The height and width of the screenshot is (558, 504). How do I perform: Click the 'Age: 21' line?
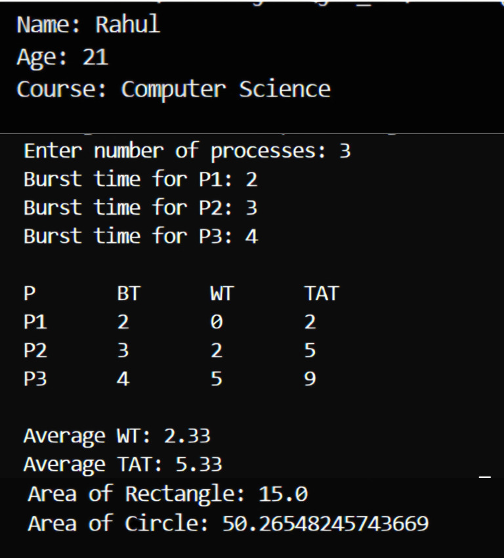62,58
